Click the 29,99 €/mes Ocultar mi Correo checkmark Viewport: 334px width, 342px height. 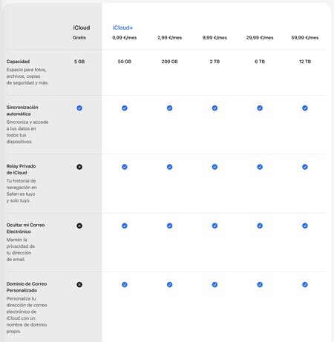(x=260, y=226)
